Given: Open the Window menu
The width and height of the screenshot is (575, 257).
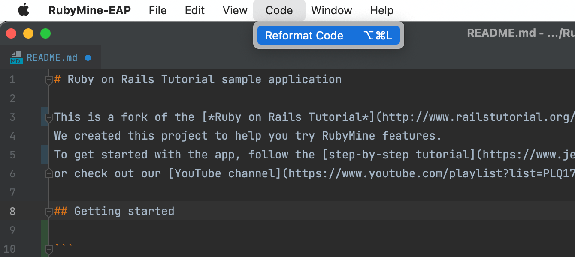Looking at the screenshot, I should 332,10.
